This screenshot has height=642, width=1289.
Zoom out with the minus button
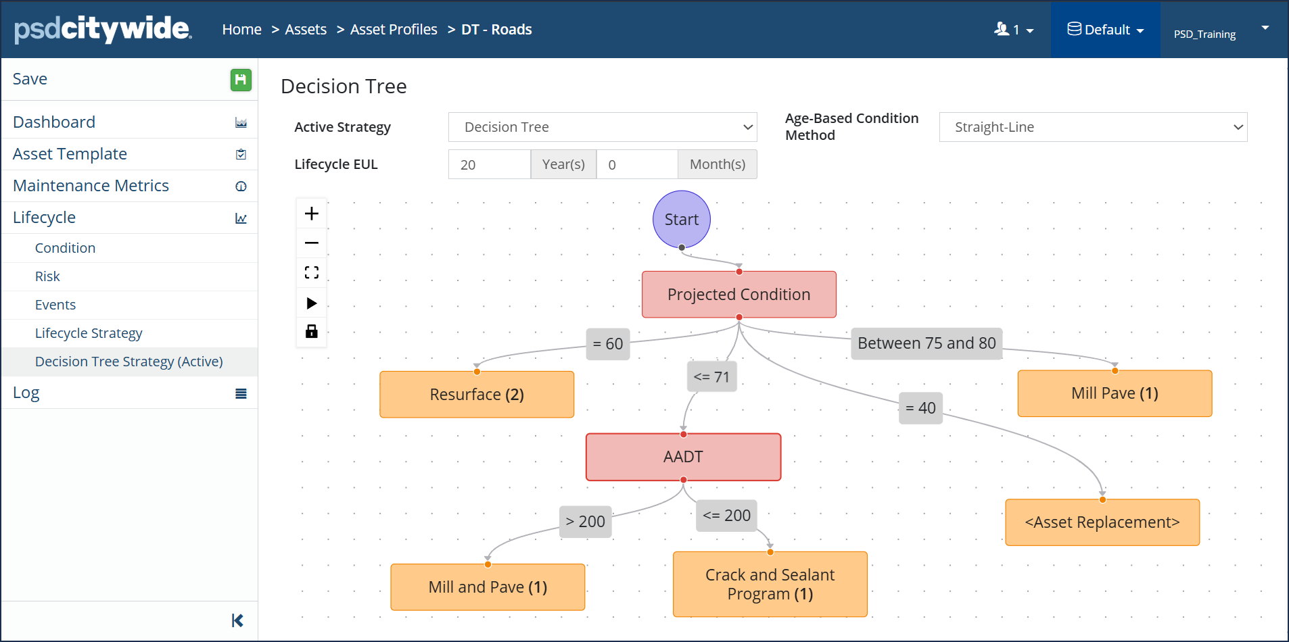[312, 243]
